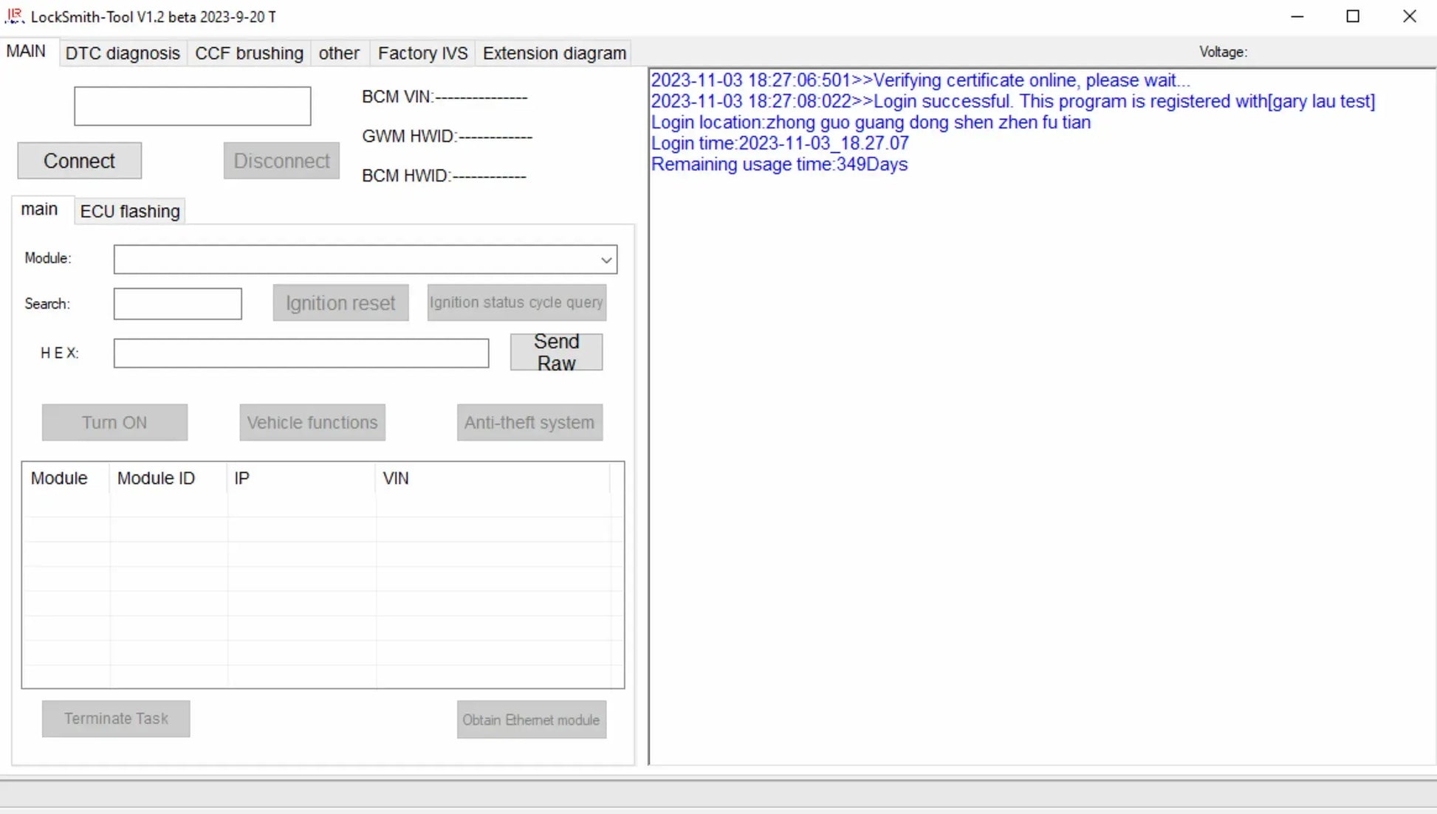Switch to CCF brushing tab
The image size is (1437, 814).
(249, 53)
